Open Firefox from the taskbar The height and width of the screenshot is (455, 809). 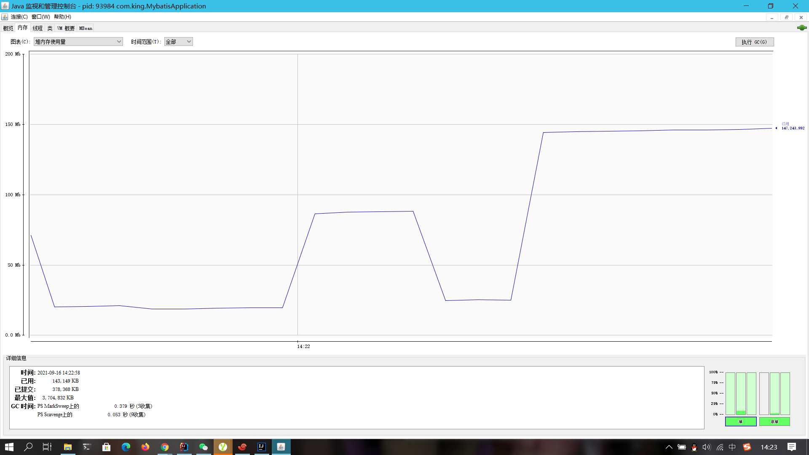coord(145,447)
